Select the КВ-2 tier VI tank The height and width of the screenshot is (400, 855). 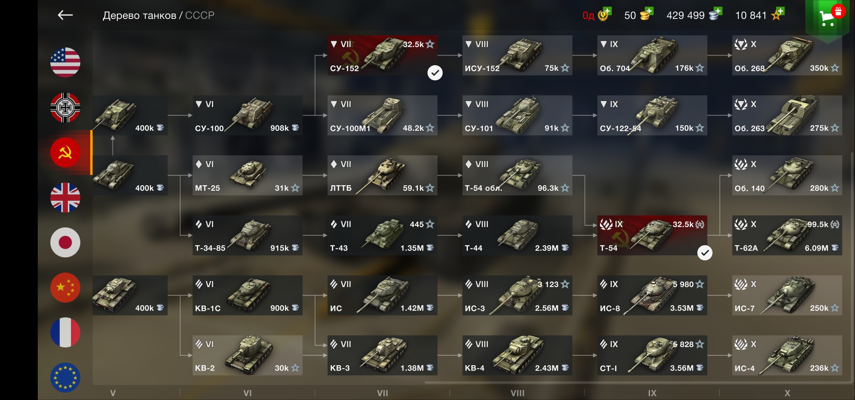[247, 355]
